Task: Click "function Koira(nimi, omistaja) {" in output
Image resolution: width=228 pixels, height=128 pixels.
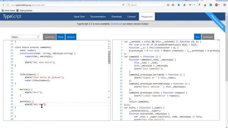Action: coord(149,114)
